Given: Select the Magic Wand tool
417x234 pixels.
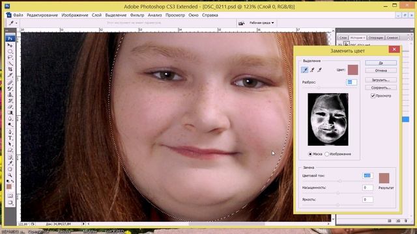Looking at the screenshot, I should click(x=10, y=63).
